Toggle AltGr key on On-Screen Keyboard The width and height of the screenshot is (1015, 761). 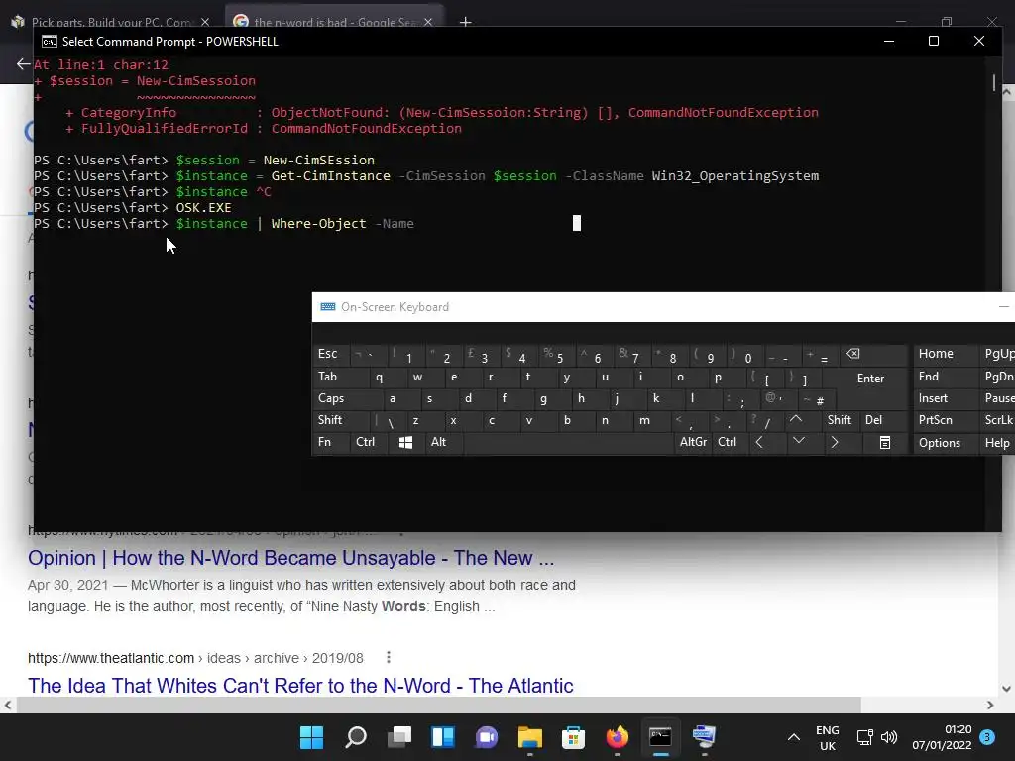[x=693, y=442]
